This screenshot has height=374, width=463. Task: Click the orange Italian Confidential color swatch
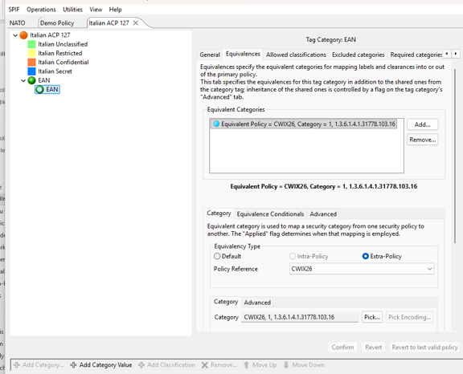[x=31, y=63]
